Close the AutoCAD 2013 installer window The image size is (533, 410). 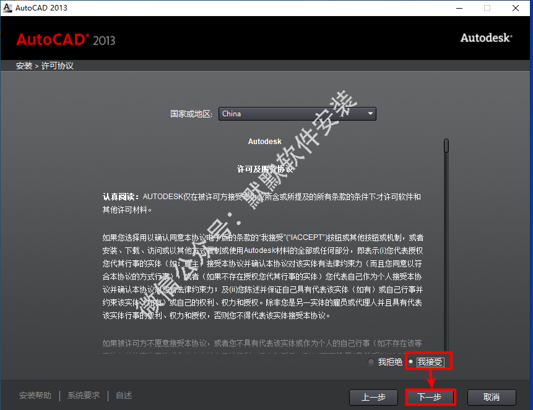[x=516, y=8]
